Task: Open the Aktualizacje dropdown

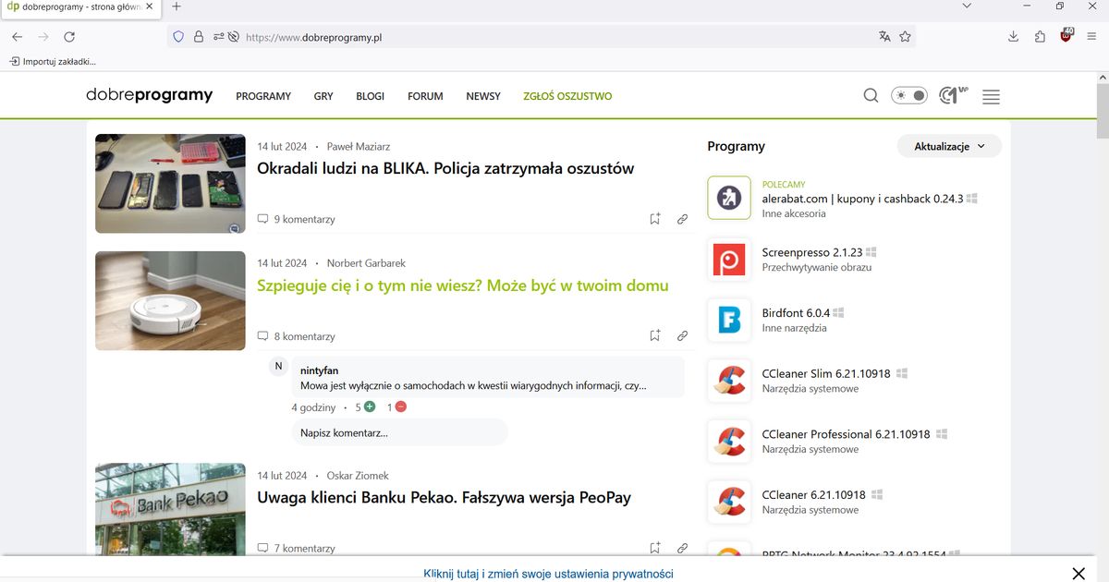Action: tap(948, 146)
